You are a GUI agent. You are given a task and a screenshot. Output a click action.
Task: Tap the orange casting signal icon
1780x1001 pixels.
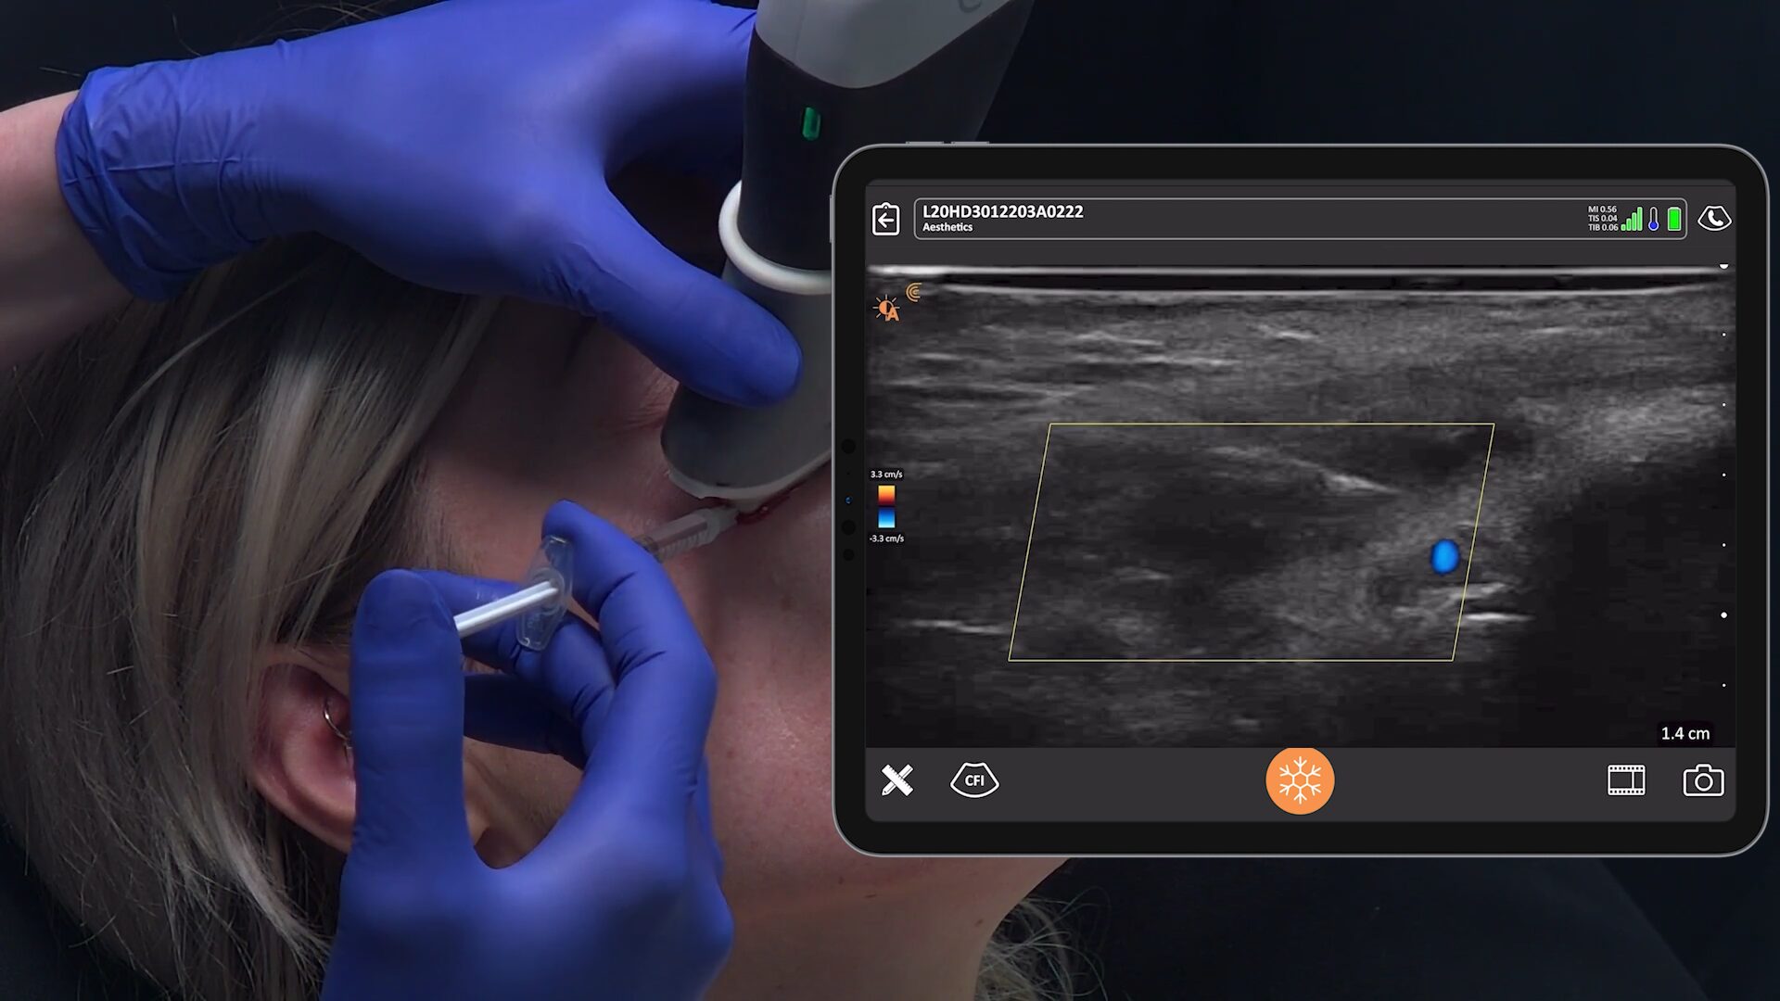914,292
